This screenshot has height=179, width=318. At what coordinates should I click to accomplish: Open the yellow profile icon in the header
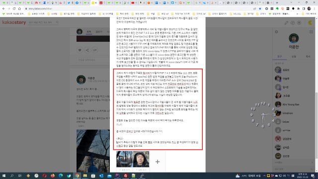point(310,23)
